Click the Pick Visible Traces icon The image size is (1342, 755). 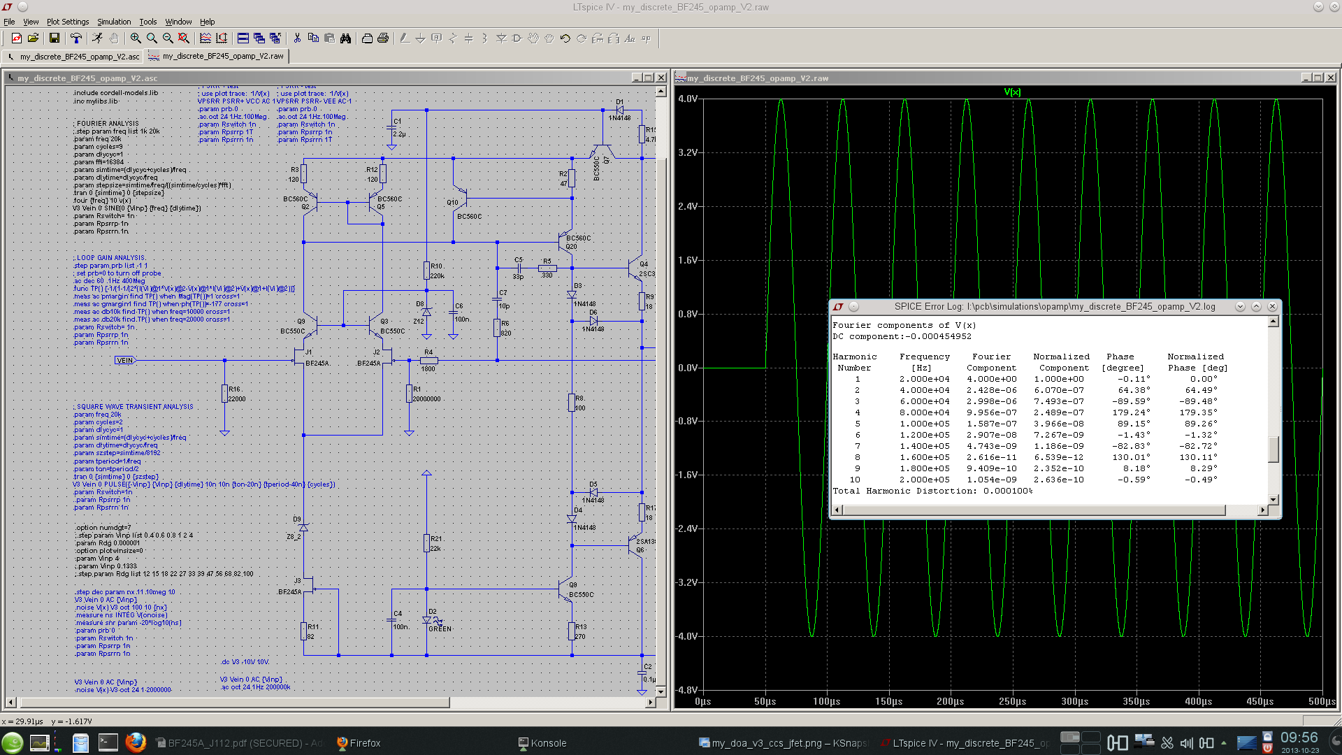205,38
